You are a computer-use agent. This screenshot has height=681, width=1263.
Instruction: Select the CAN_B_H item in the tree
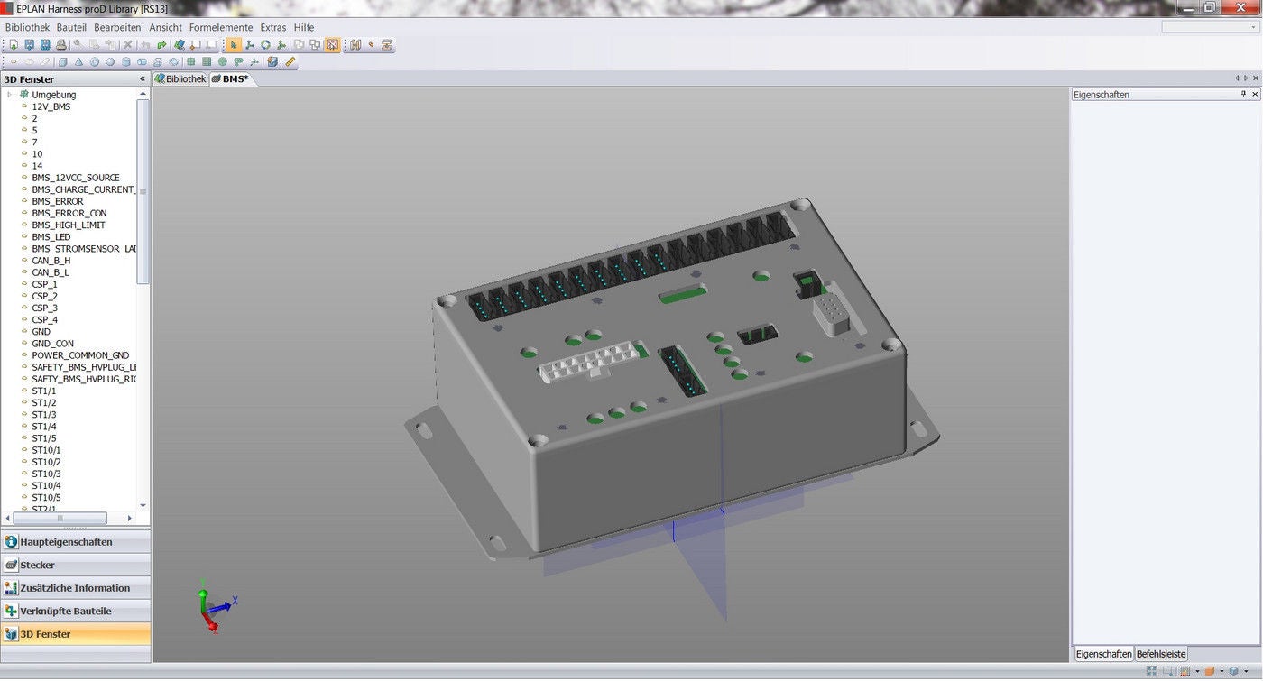[x=51, y=260]
